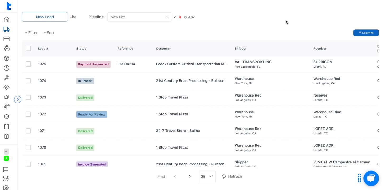Switch to the List view tab
Screen dimensions: 383x190
[73, 17]
